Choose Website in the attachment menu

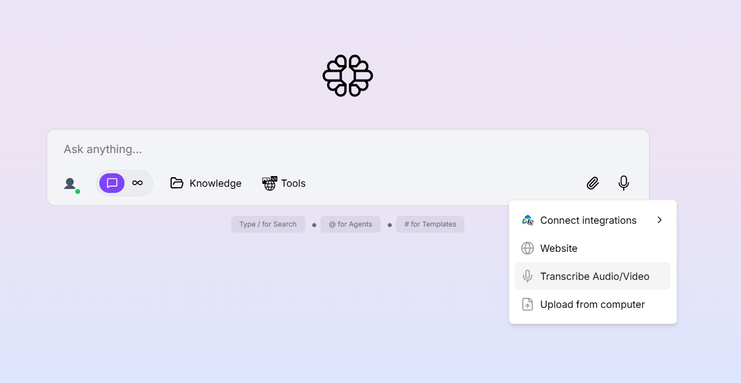click(558, 248)
